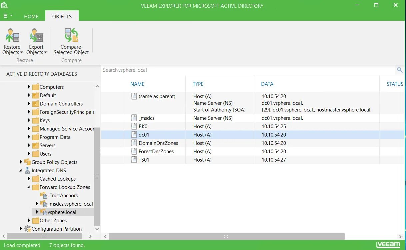This screenshot has width=406, height=250.
Task: Click the record icon for BK01
Action: [134, 126]
